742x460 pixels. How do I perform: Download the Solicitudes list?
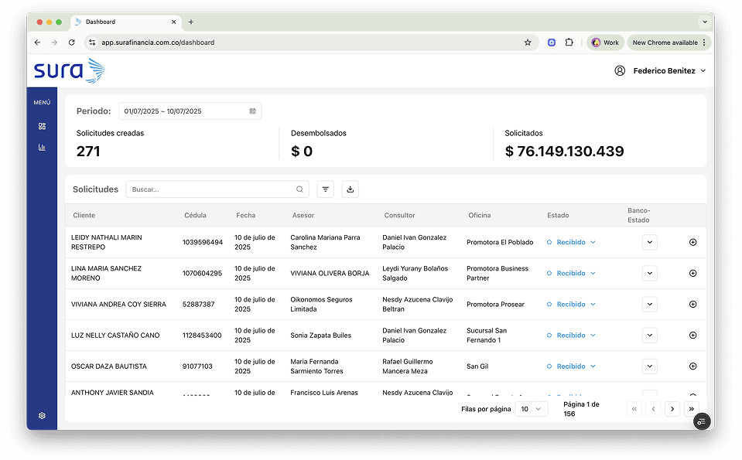tap(350, 189)
